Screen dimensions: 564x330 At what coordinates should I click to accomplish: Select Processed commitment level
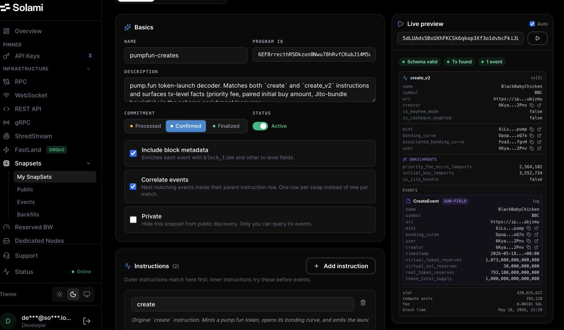click(145, 126)
